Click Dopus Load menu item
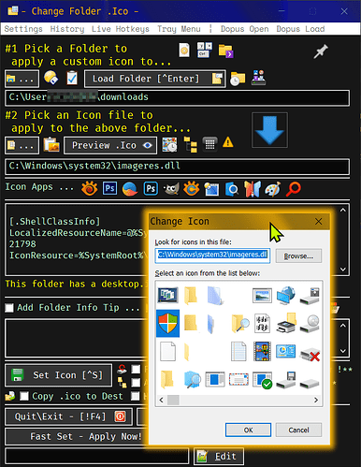 tap(300, 29)
